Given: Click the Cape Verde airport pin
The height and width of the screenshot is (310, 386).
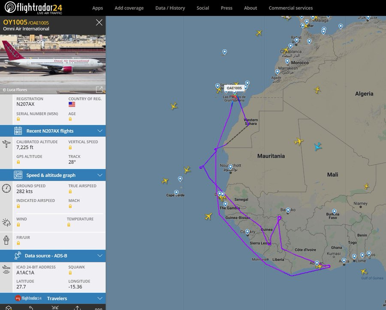Looking at the screenshot, I should click(x=176, y=192).
